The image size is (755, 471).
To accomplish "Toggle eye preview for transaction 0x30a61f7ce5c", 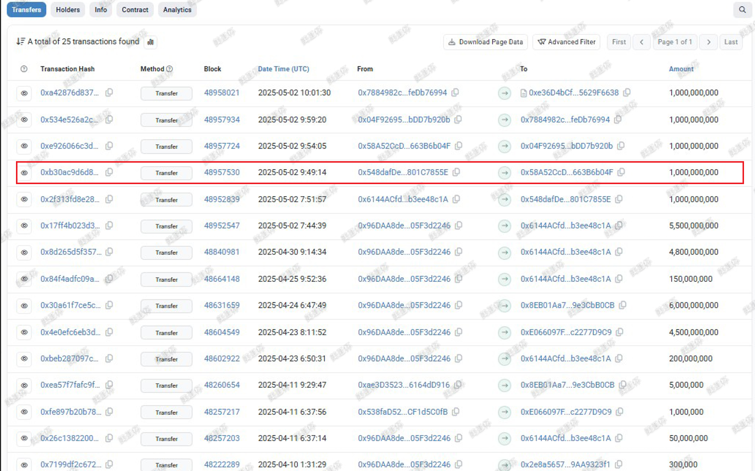I will click(x=24, y=306).
